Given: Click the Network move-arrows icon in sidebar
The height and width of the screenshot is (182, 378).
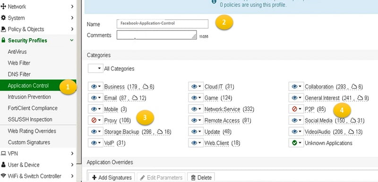Looking at the screenshot, I should click(3, 7).
